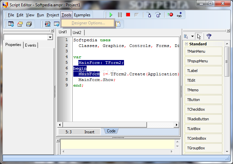Select the TEdit component
This screenshot has height=164, width=233.
point(203,80)
